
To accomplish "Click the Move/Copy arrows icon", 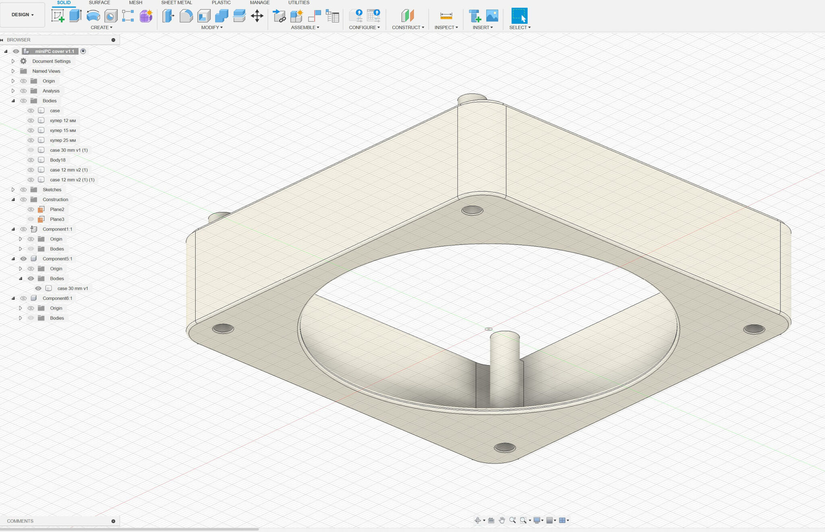I will 257,16.
